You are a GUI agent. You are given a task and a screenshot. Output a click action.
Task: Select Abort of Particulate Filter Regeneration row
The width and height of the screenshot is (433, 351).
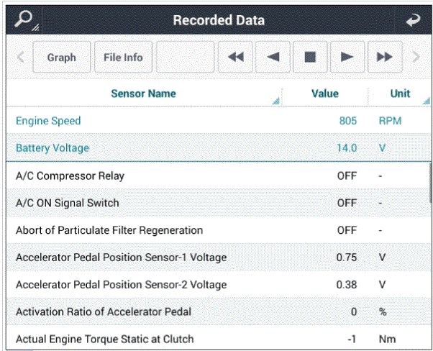pyautogui.click(x=218, y=230)
